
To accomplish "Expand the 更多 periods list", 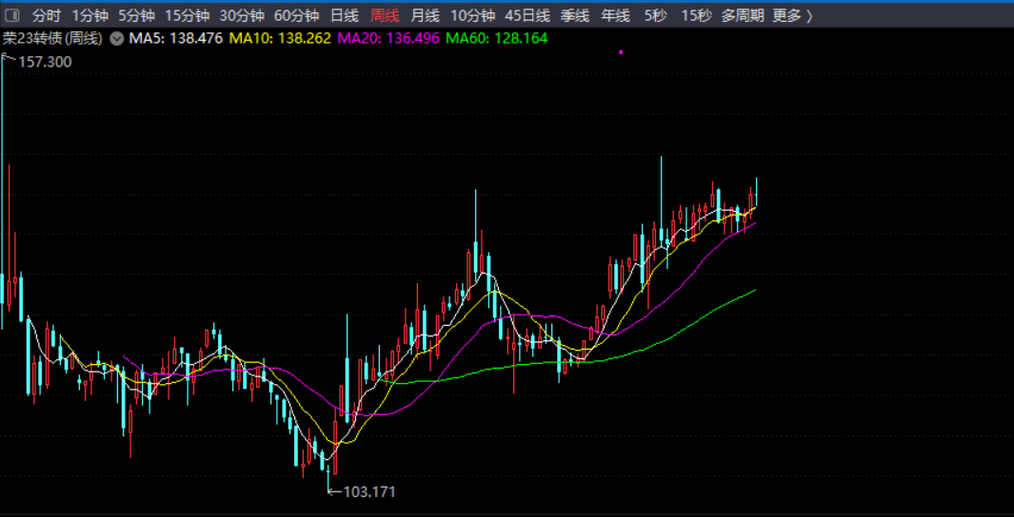I will click(793, 16).
